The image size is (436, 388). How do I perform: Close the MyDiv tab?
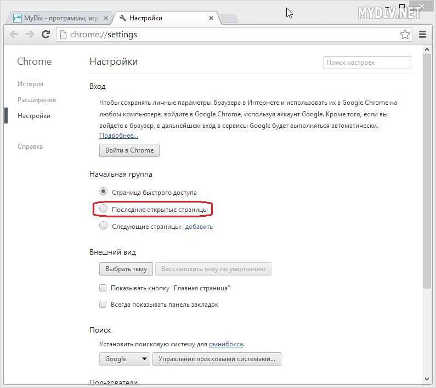pyautogui.click(x=106, y=18)
